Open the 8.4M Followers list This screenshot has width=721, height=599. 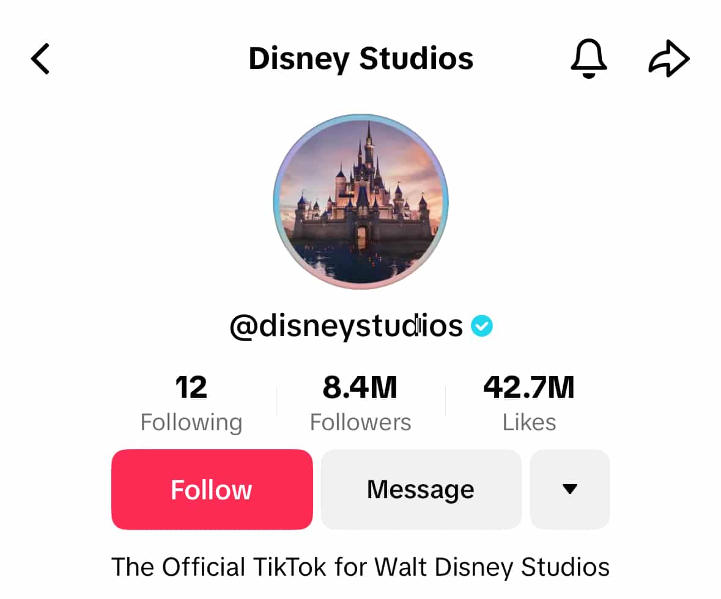pyautogui.click(x=360, y=403)
